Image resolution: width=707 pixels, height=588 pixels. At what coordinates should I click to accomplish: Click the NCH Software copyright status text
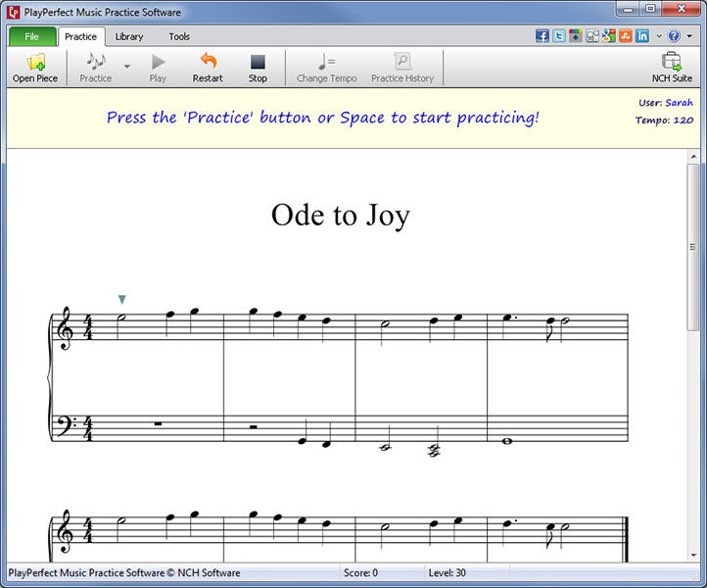click(124, 572)
